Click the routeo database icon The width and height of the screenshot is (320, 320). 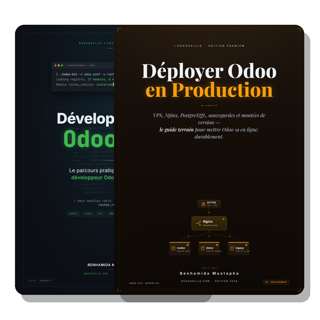tap(173, 248)
